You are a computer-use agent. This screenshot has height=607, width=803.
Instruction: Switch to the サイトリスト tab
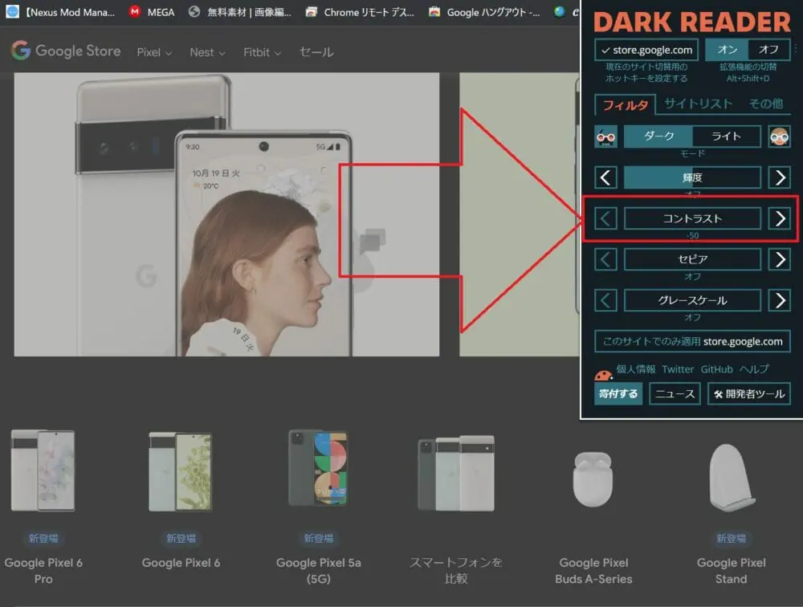(x=698, y=104)
